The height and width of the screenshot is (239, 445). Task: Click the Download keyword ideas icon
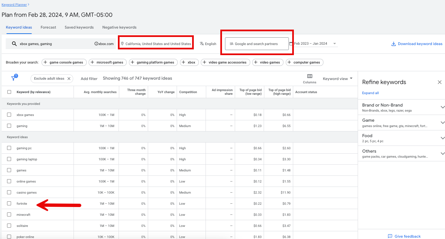393,43
